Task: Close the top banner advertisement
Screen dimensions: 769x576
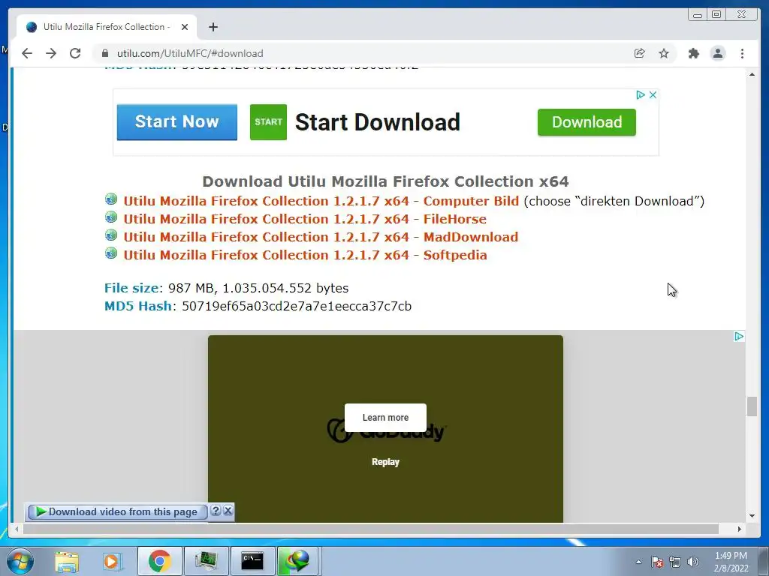Action: click(x=653, y=94)
